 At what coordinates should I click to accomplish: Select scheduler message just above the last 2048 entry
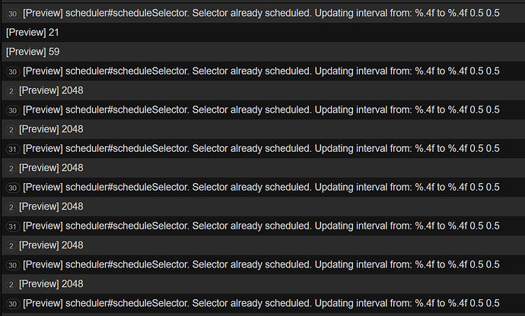click(x=261, y=264)
